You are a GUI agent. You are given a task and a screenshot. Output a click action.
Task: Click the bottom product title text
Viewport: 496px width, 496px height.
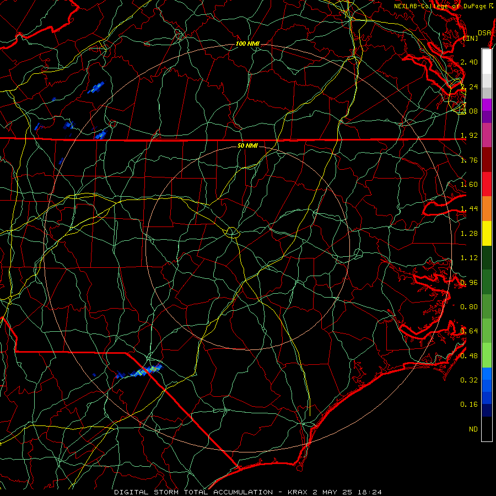[x=247, y=492]
